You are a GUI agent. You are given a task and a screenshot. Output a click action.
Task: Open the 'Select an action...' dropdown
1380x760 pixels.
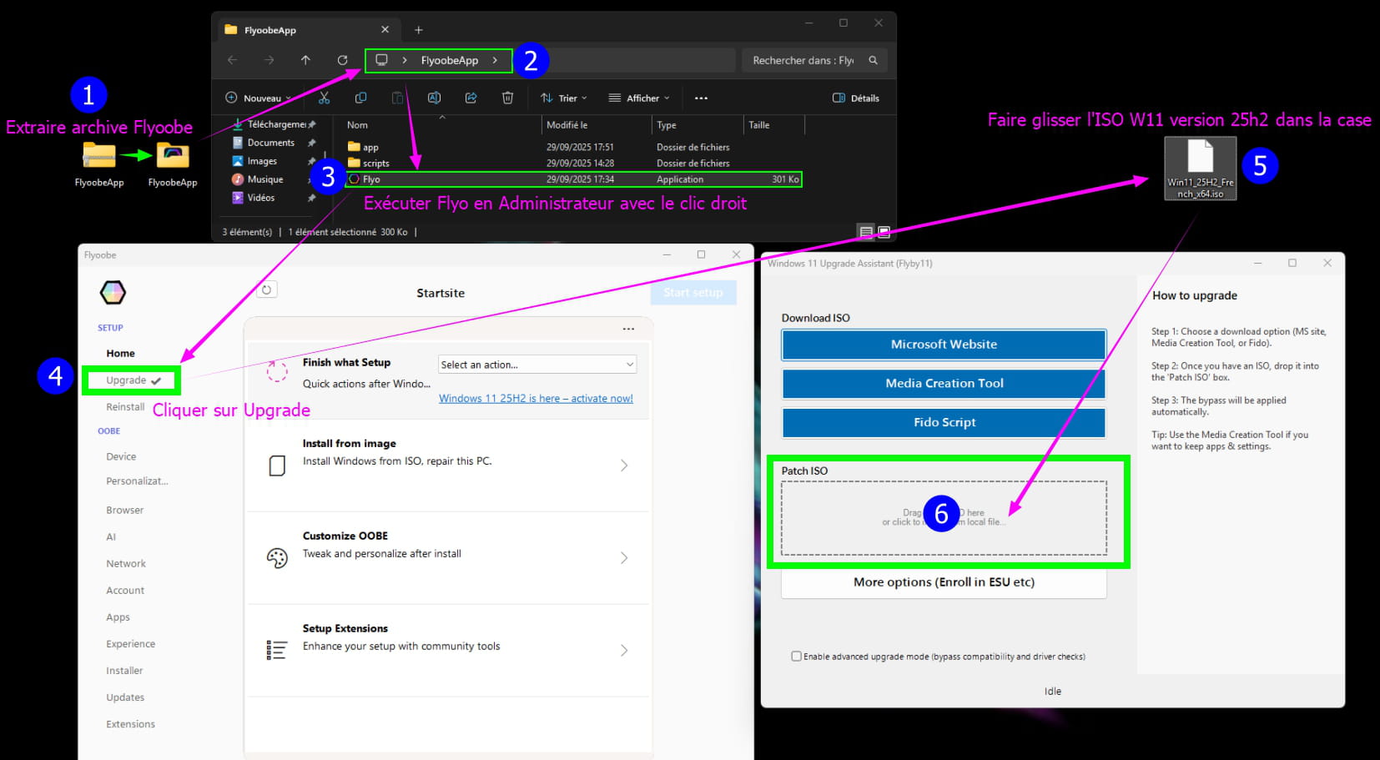click(x=536, y=365)
